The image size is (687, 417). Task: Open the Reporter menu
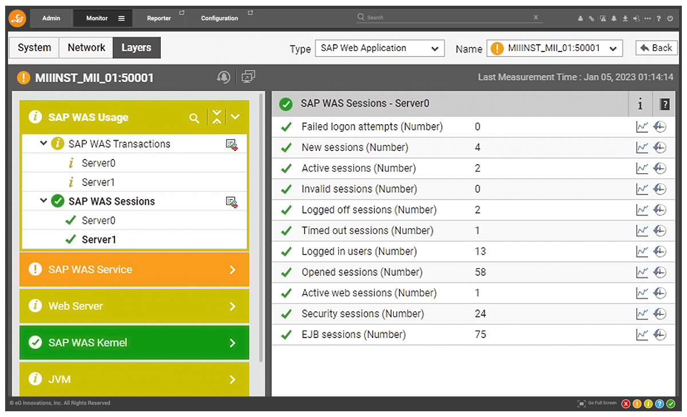[160, 18]
